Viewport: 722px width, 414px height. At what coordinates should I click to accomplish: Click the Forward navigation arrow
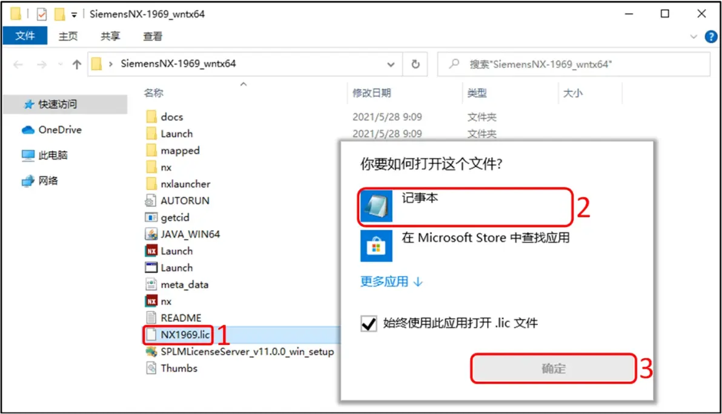tap(42, 64)
